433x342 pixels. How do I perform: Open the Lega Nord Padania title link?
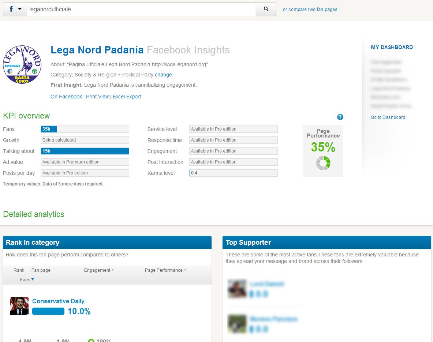[97, 50]
